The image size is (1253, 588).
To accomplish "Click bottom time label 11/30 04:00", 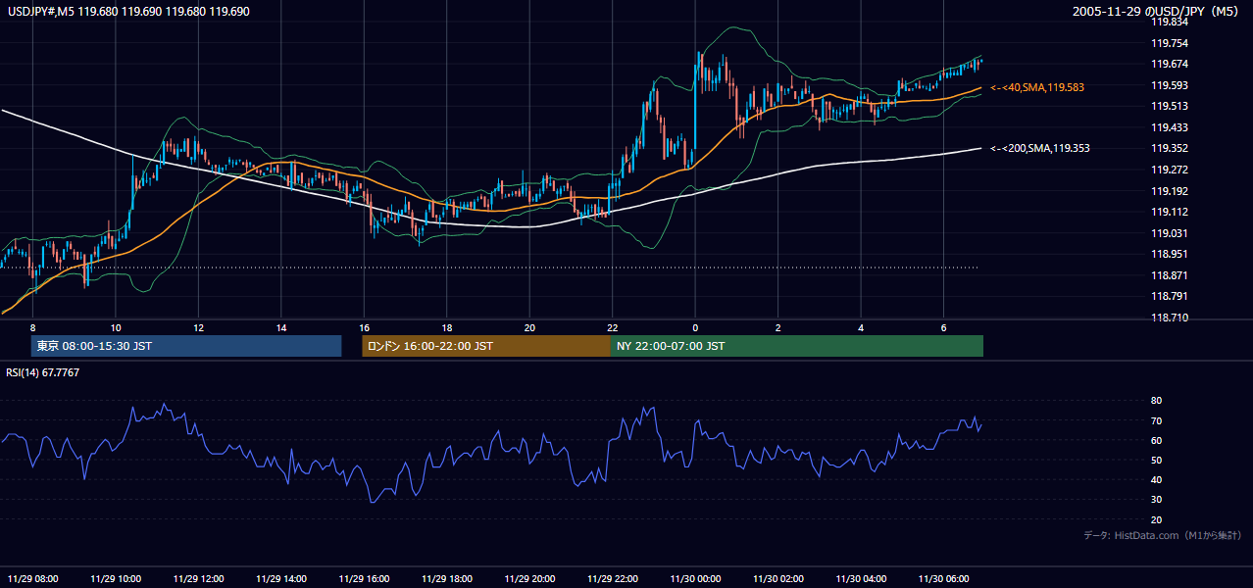I will click(x=861, y=578).
